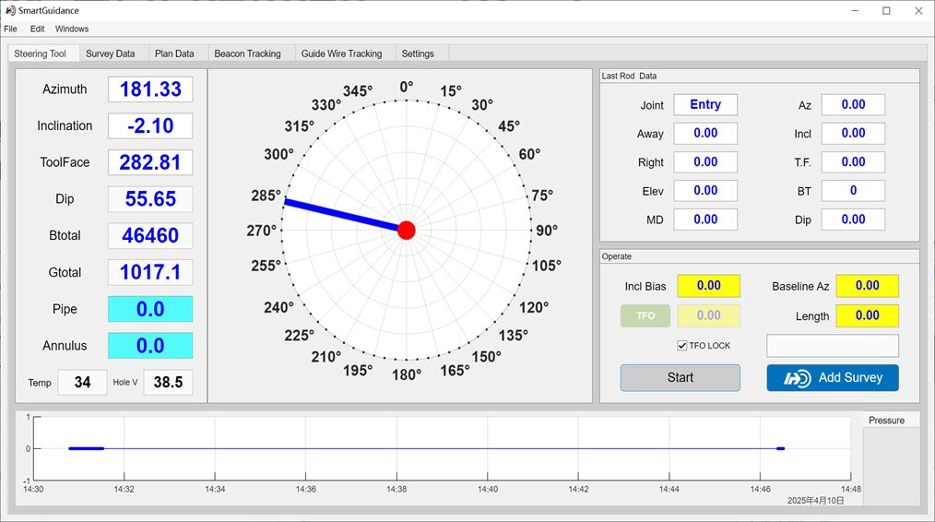Click the cyan Pipe pressure value
The height and width of the screenshot is (522, 935).
[x=150, y=309]
